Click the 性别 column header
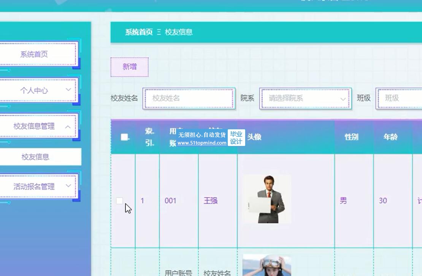 point(352,137)
